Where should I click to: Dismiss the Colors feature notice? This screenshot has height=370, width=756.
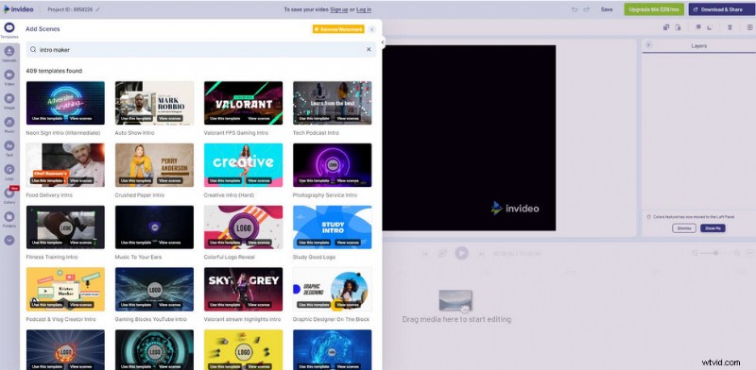click(x=684, y=228)
